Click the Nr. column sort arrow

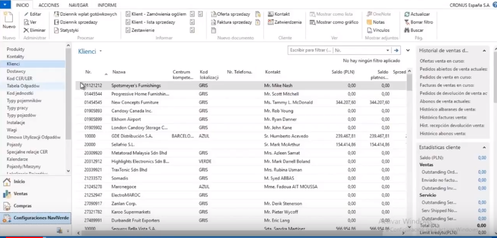click(x=106, y=74)
